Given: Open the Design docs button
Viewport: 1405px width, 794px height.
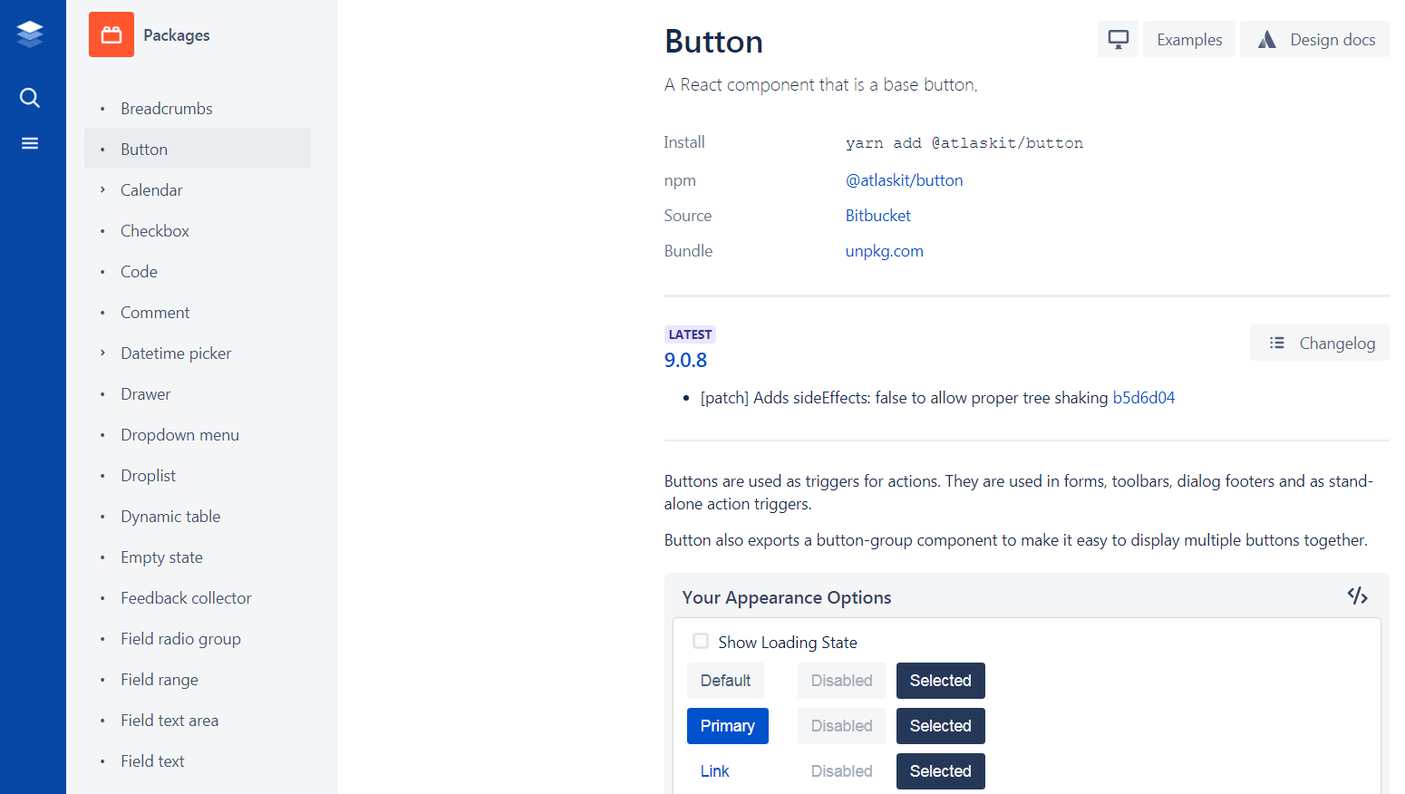Looking at the screenshot, I should click(x=1314, y=39).
